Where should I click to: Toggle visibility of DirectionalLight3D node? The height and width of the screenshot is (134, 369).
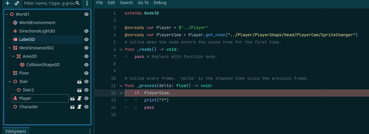point(86,31)
